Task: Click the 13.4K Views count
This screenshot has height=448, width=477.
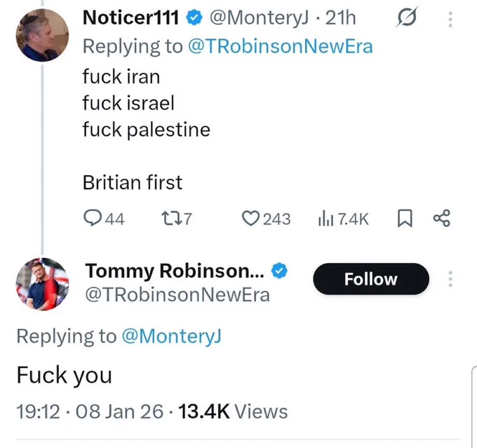Action: coord(233,412)
